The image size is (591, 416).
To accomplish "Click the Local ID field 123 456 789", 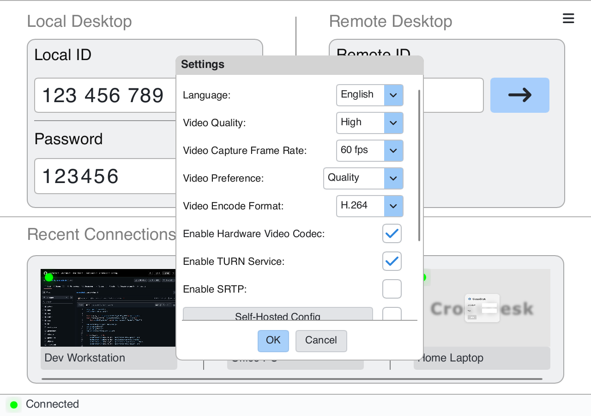I will [105, 95].
